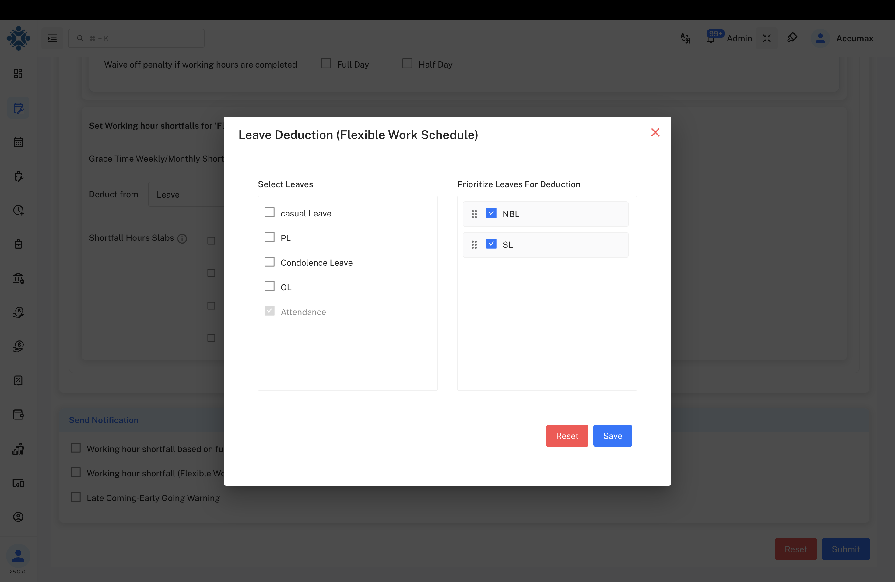Click the Save button in the dialog
The width and height of the screenshot is (895, 582).
[612, 436]
